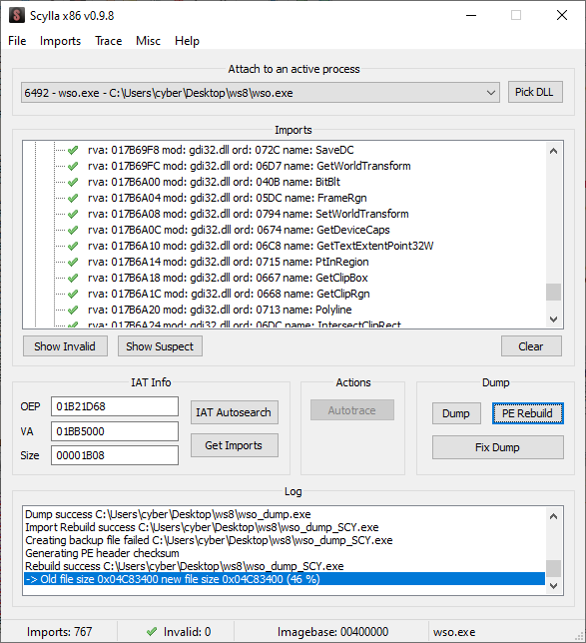Image resolution: width=586 pixels, height=643 pixels.
Task: Select the GetClipBox import row
Action: (228, 278)
